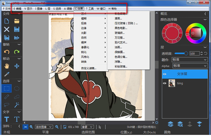The width and height of the screenshot is (211, 140).
Task: Open the E 编辑 menu
Action: point(17,9)
